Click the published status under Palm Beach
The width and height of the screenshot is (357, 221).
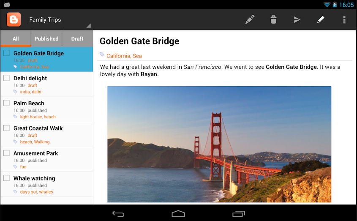tap(37, 110)
